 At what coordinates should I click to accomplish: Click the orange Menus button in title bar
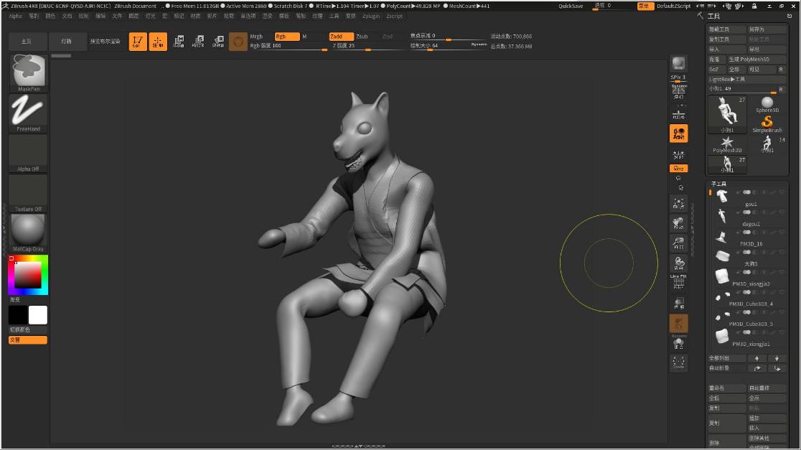(645, 6)
